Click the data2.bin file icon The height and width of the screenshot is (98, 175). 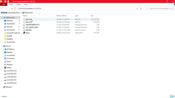coord(24,22)
